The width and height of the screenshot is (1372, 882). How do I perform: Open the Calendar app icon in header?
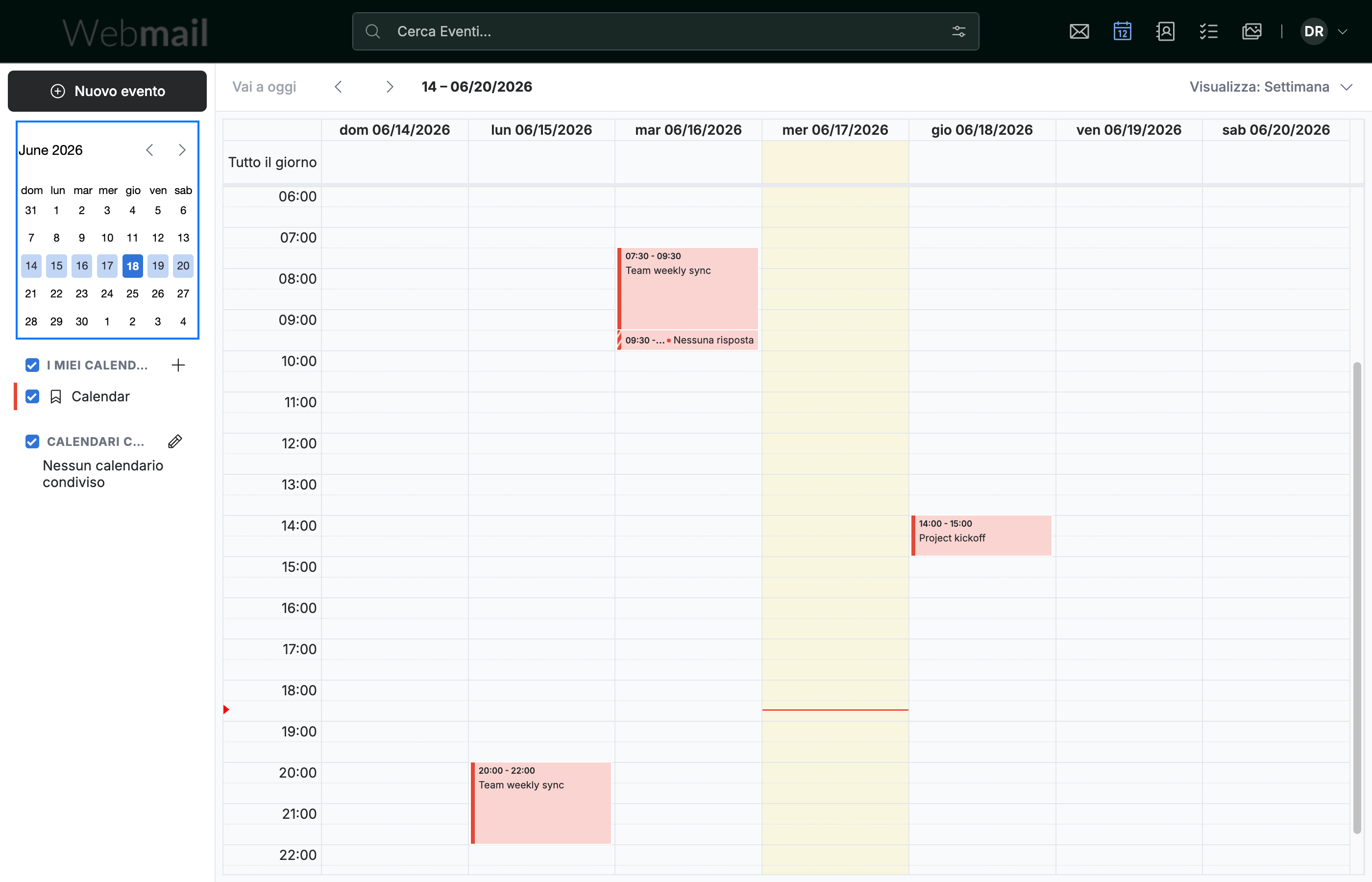click(1122, 31)
